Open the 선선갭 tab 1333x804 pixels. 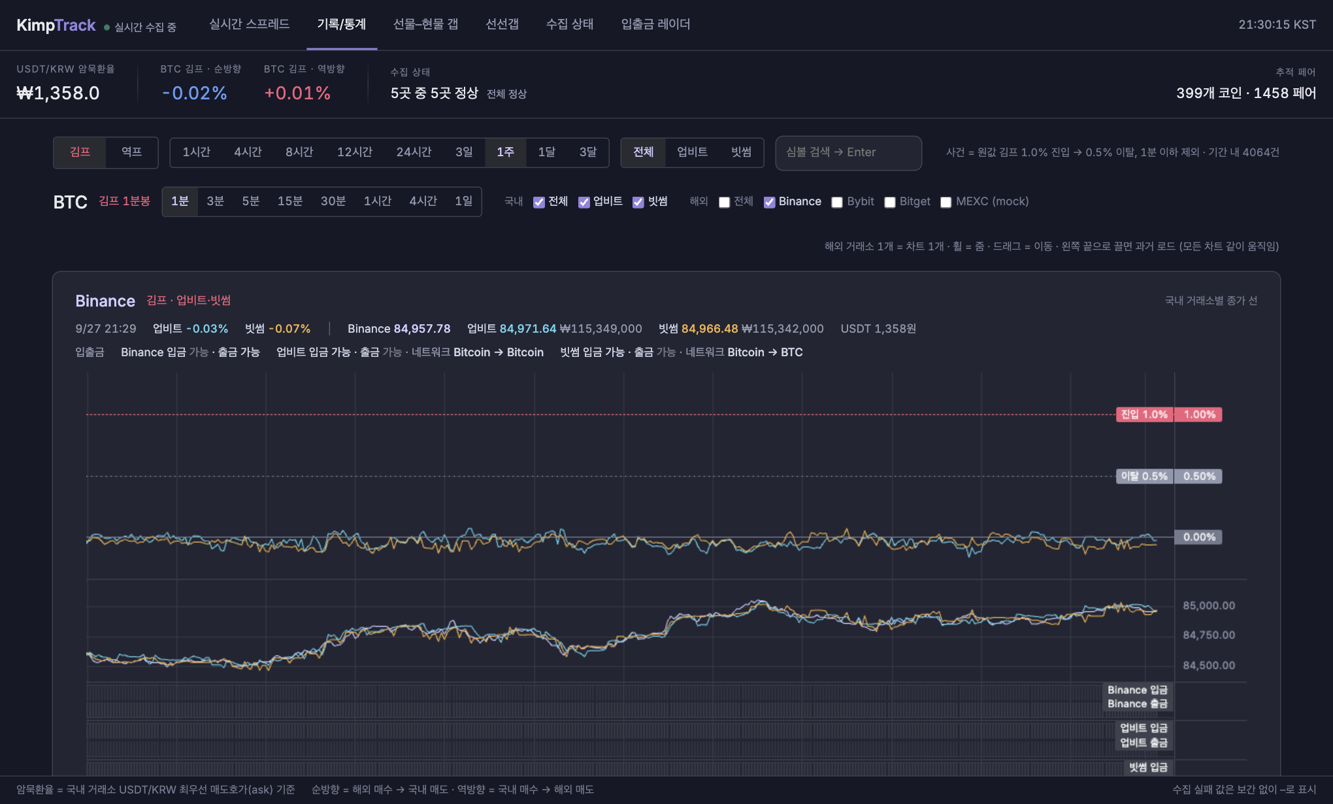(x=502, y=24)
